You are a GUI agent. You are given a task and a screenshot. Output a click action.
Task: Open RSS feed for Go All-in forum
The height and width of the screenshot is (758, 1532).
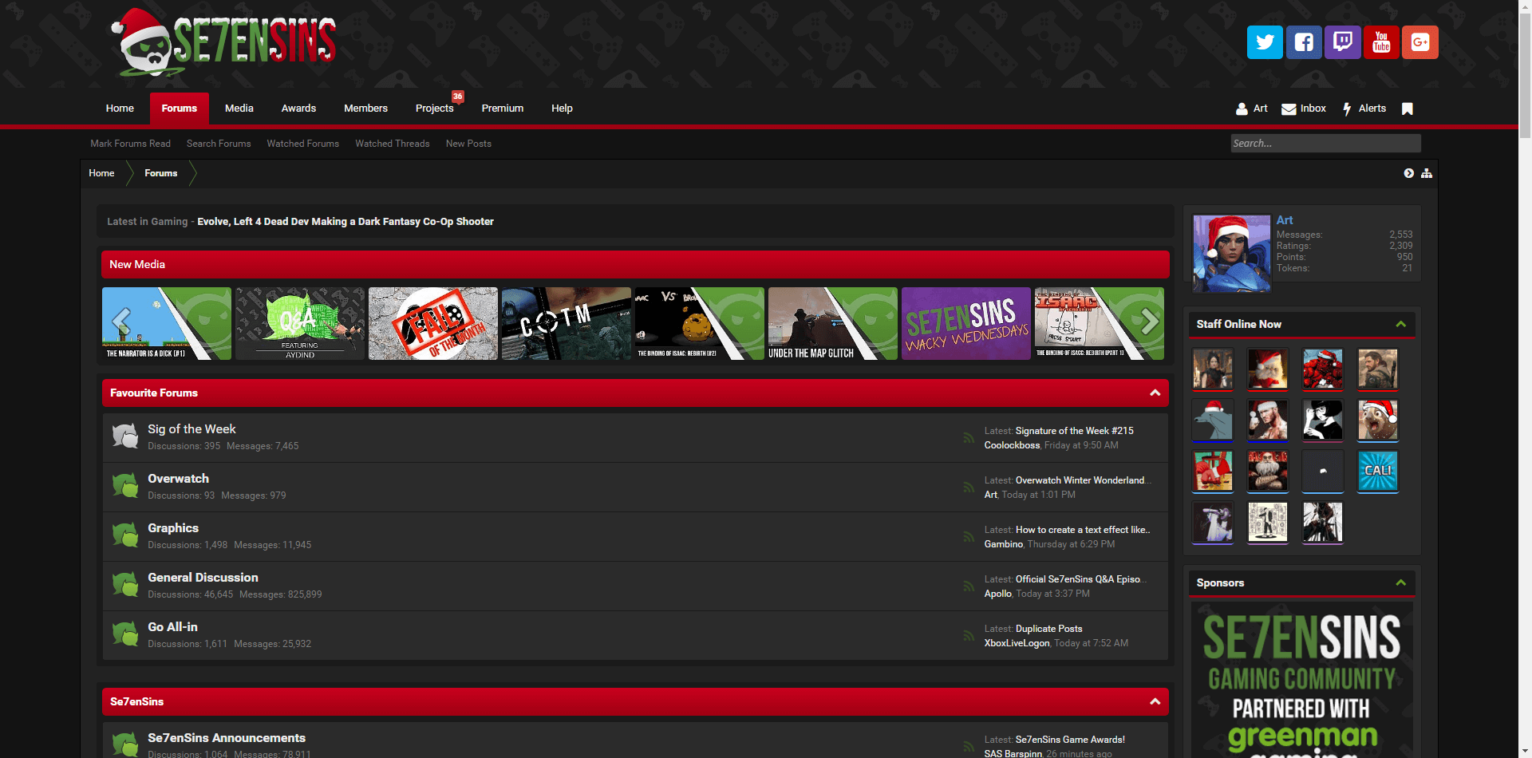pos(969,635)
